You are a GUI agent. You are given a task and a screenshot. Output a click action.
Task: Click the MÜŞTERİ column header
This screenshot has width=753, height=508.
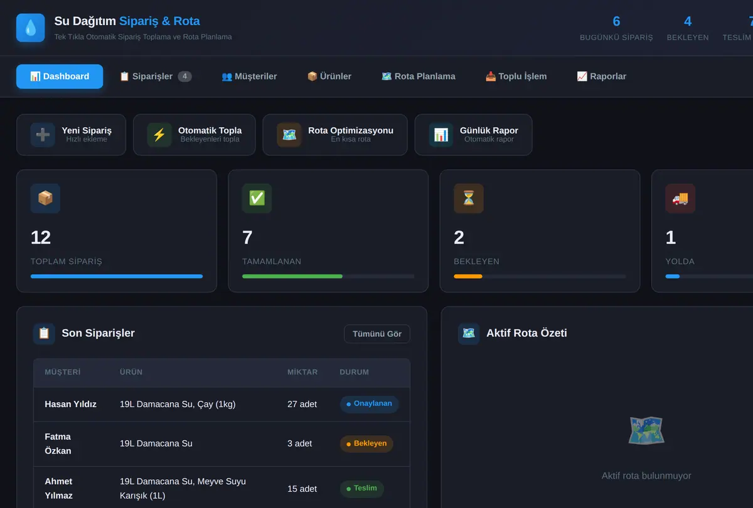pyautogui.click(x=63, y=372)
